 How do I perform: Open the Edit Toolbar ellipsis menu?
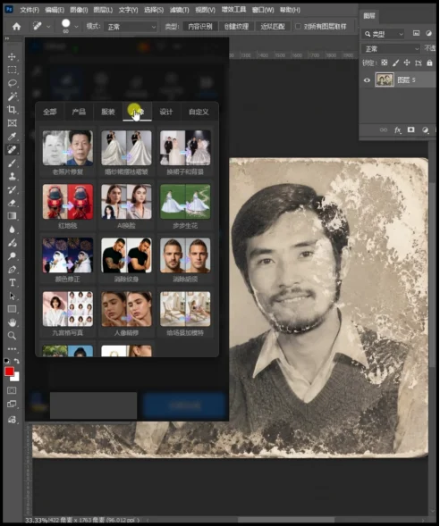(13, 349)
